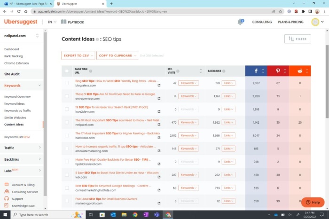Check the articulatemarketing.com row checkbox
329x219 pixels.
[67, 149]
